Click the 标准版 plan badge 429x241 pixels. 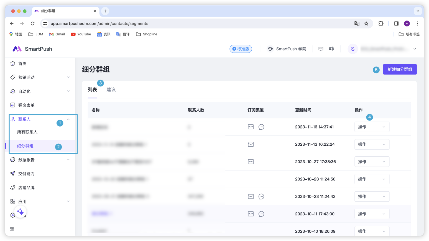[241, 49]
